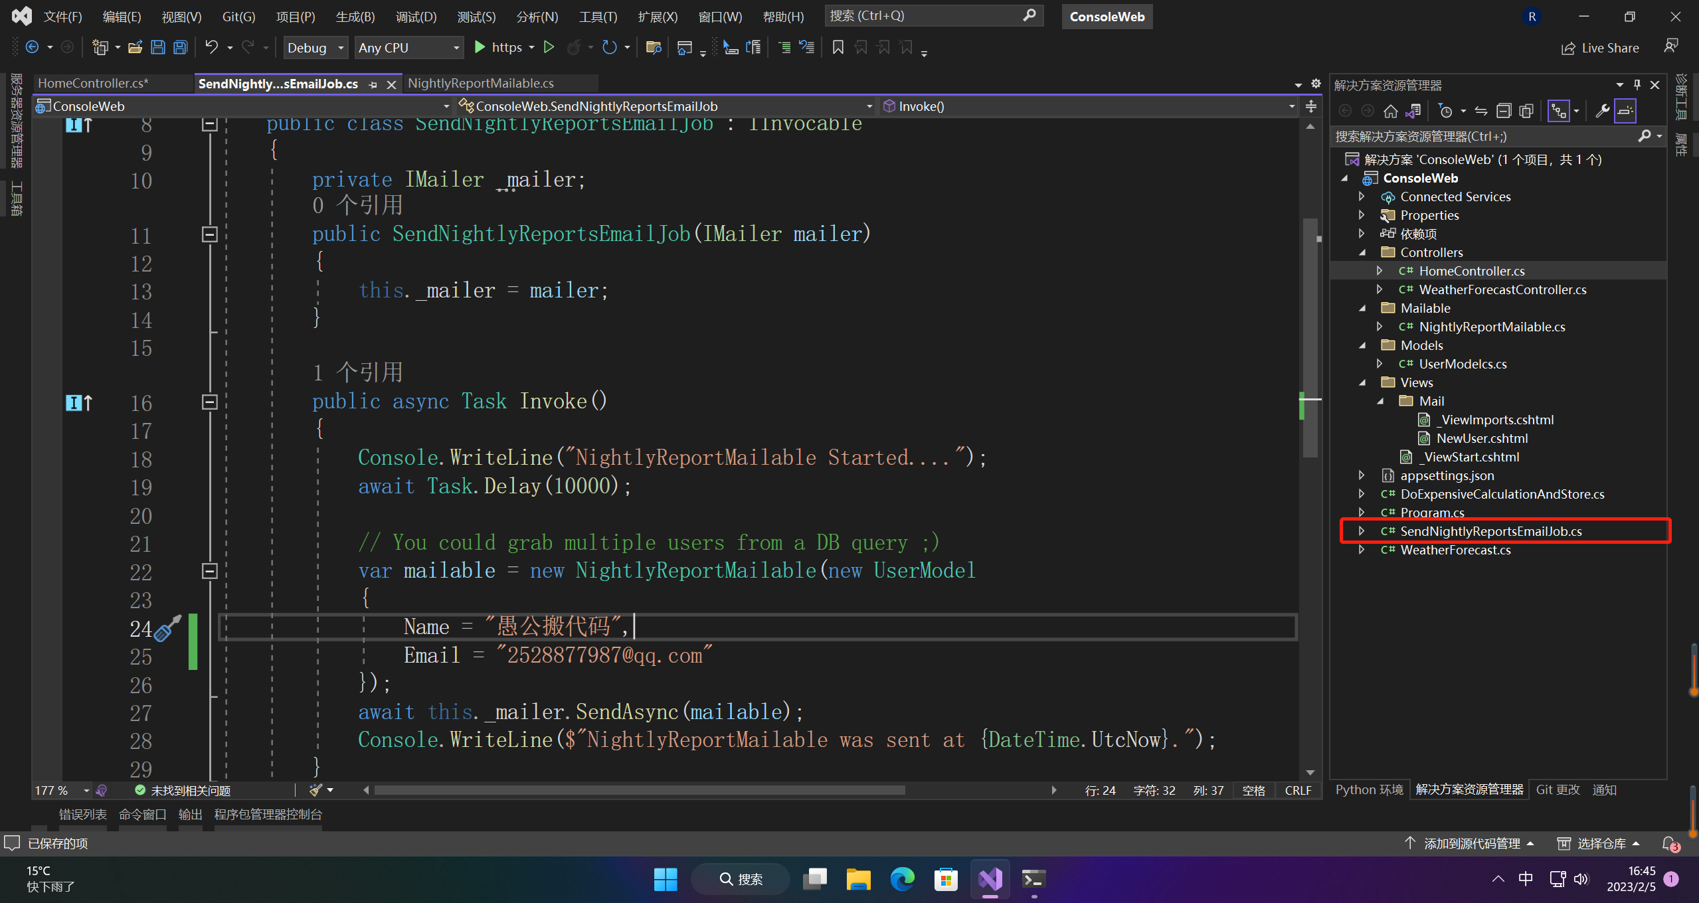
Task: Collapse all nodes in Solution Explorer toolbar
Action: [x=1504, y=112]
